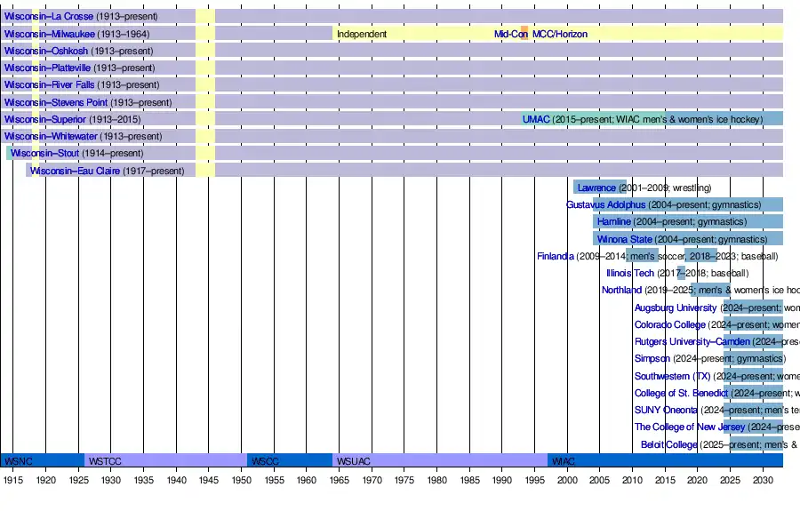Open the Colorado College link
This screenshot has height=511, width=800.
(669, 324)
